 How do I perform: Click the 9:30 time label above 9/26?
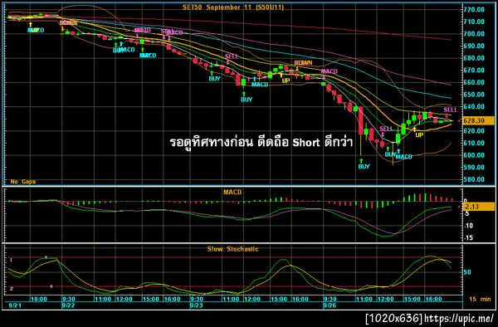point(330,299)
